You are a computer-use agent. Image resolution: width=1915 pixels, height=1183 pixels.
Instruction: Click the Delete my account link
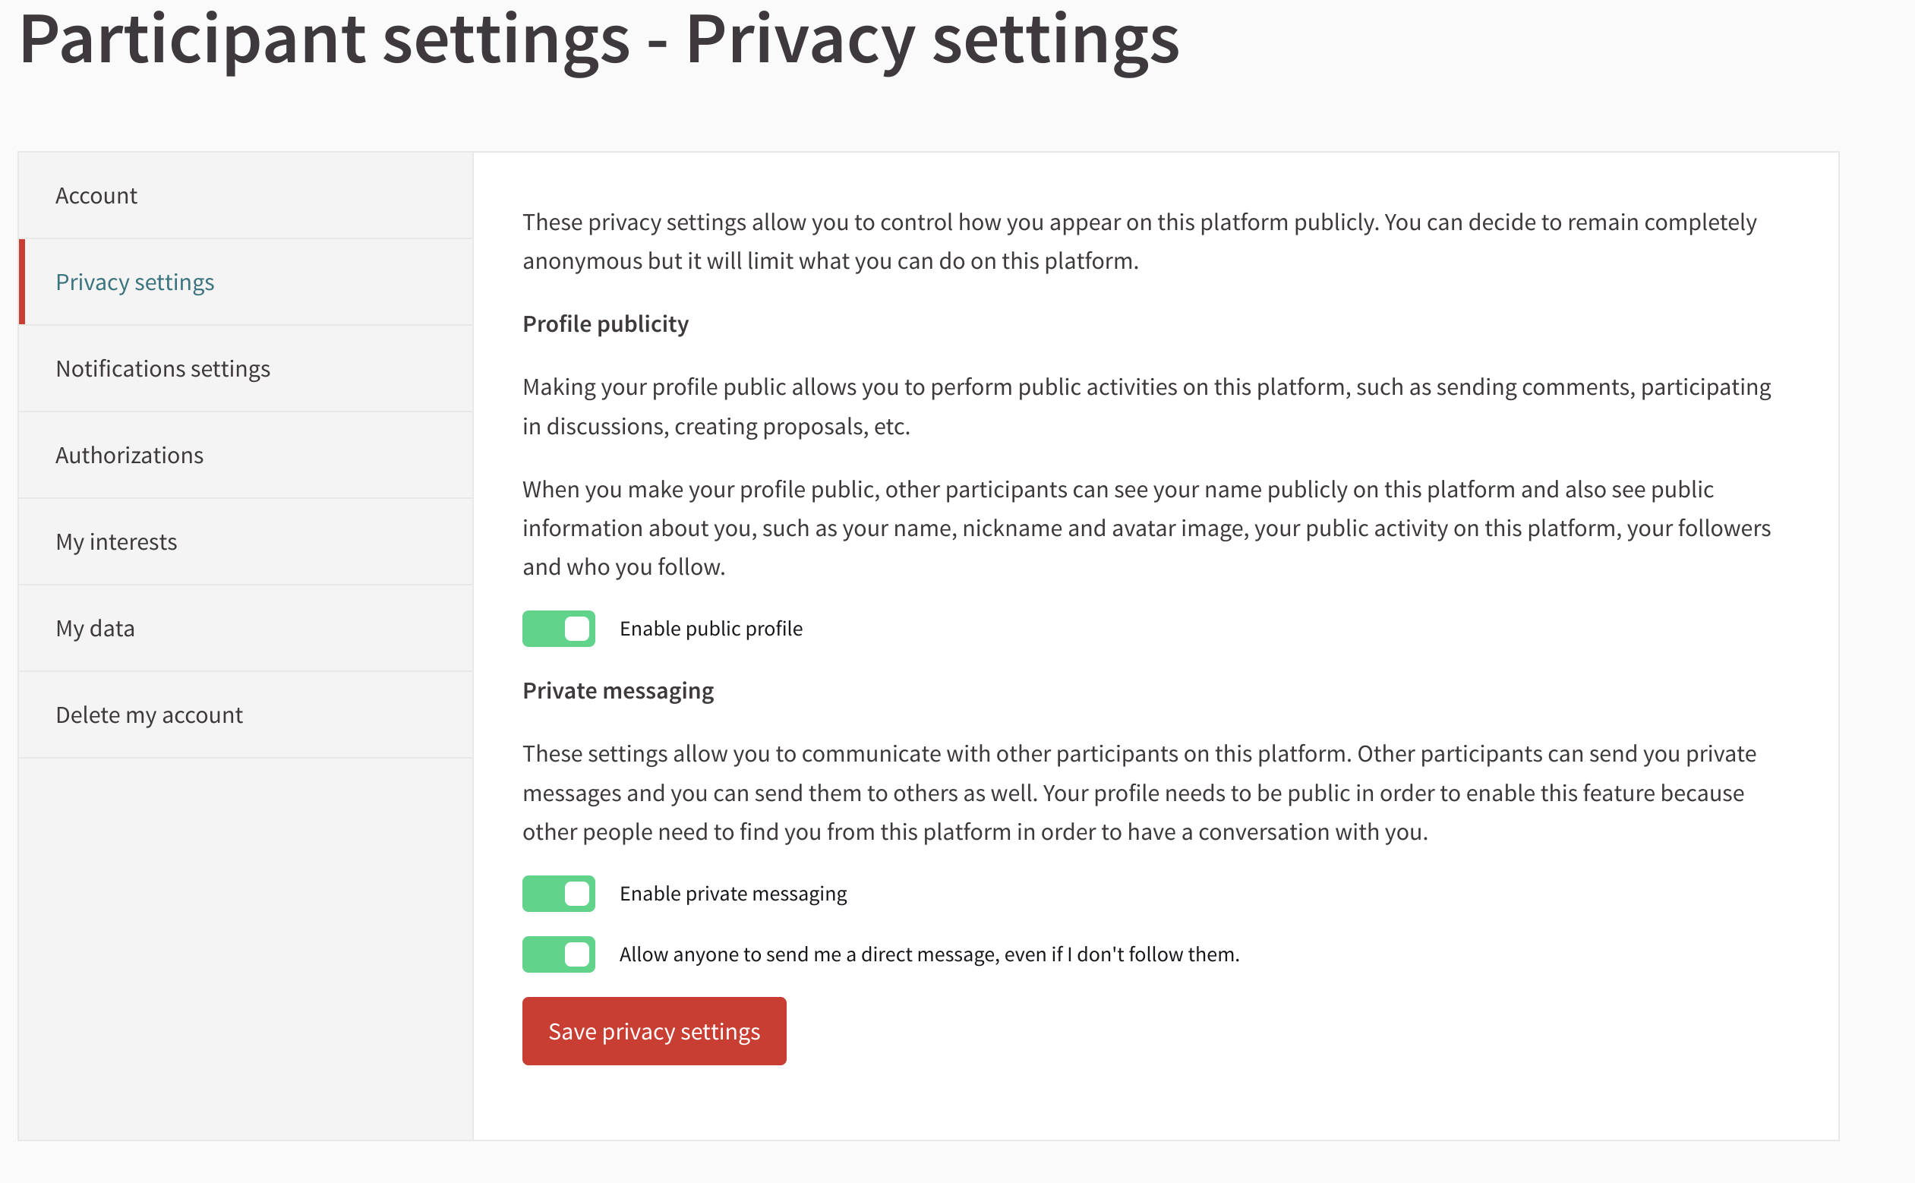pyautogui.click(x=149, y=715)
